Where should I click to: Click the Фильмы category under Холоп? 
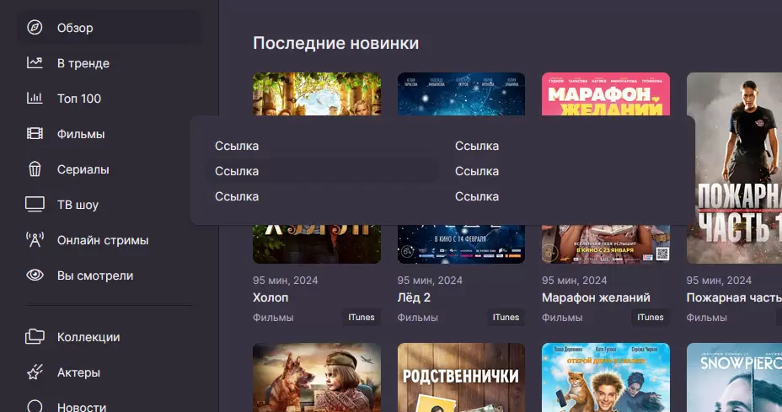point(273,318)
